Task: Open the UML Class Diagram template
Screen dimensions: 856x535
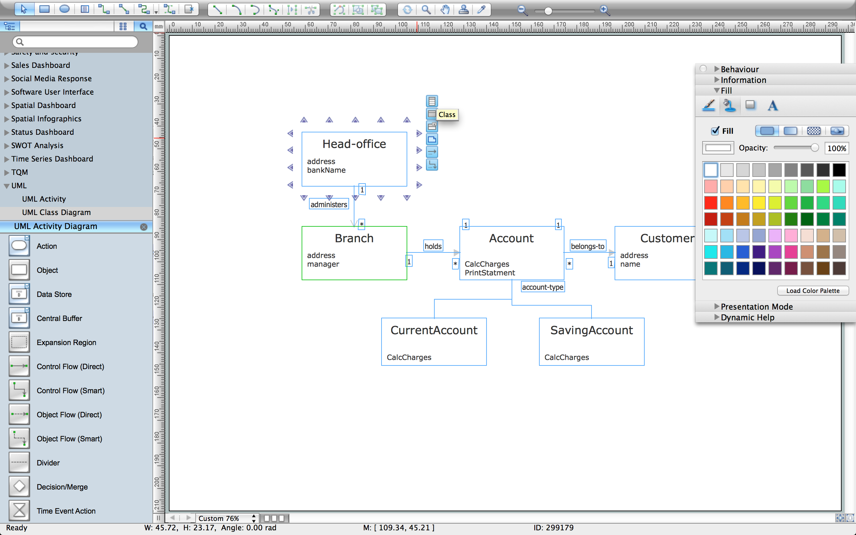Action: click(x=56, y=212)
